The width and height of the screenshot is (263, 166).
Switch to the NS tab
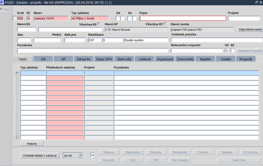pos(43,59)
